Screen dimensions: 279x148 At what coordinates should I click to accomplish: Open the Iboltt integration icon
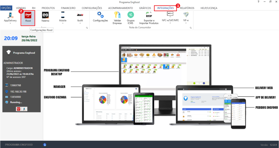click(80, 15)
